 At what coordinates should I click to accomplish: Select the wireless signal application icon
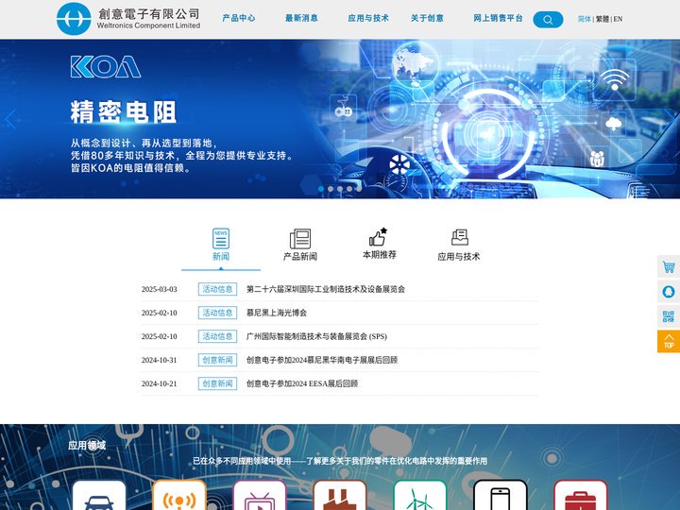(179, 495)
